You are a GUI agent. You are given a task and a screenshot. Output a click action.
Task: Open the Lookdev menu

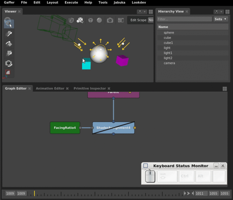tap(139, 2)
